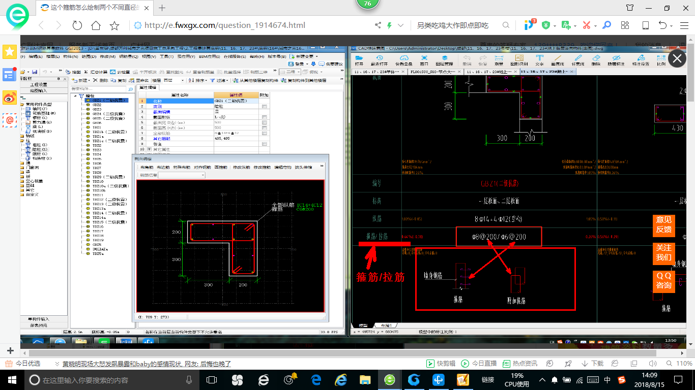Toggle the 附加 checkbox in the 备注 row
This screenshot has height=390, width=695.
click(264, 144)
